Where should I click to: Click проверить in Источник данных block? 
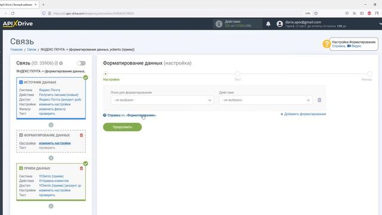[47, 113]
